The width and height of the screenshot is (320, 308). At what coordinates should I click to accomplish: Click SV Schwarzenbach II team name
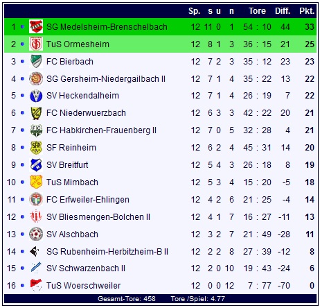[x=86, y=268]
